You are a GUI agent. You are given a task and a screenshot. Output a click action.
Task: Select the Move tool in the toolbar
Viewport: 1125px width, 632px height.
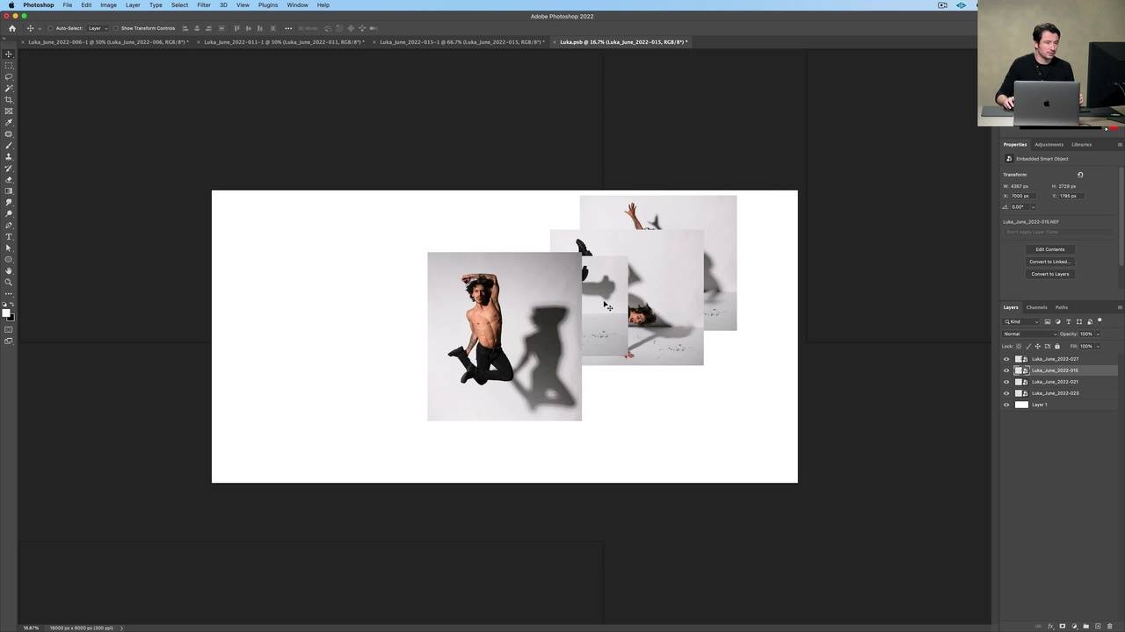[x=9, y=54]
